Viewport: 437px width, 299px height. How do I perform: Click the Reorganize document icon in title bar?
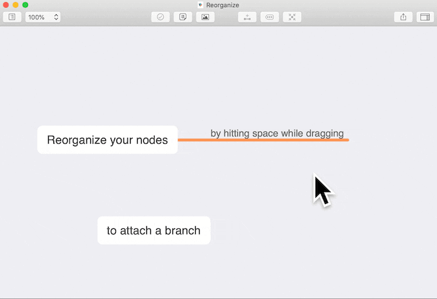(200, 5)
